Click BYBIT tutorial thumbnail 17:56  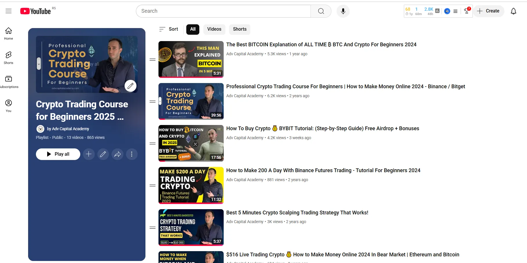(x=191, y=143)
